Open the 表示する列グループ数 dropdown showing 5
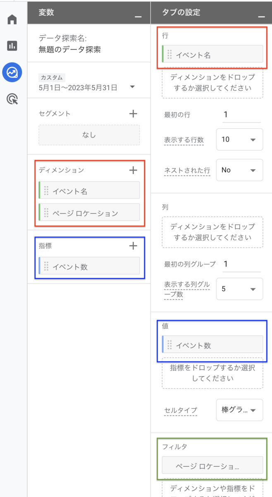 (239, 289)
